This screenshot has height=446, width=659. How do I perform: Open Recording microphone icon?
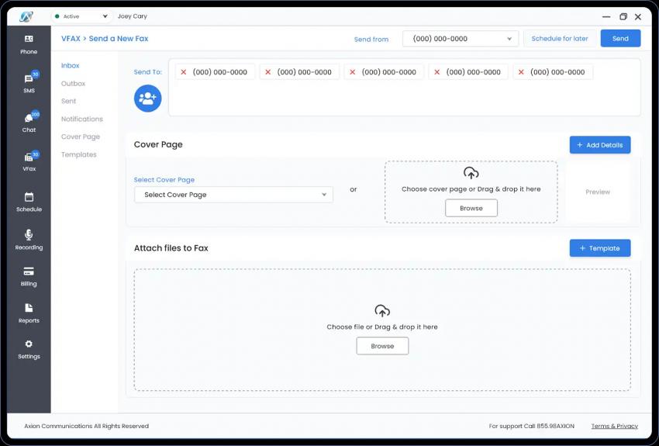(x=29, y=239)
